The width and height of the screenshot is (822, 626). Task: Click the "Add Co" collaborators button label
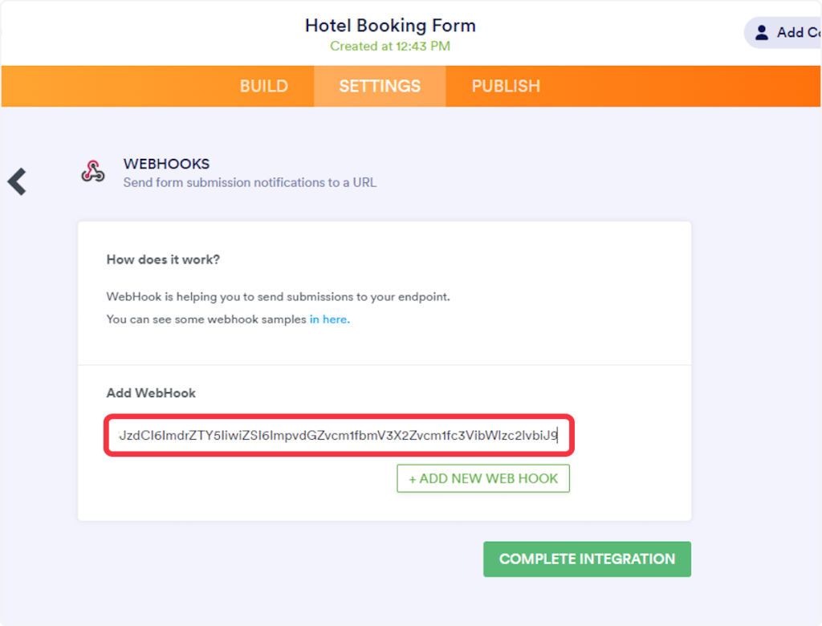[798, 33]
